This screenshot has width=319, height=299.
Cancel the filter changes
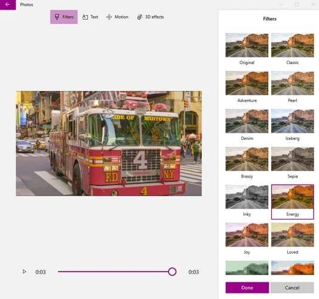tap(292, 288)
